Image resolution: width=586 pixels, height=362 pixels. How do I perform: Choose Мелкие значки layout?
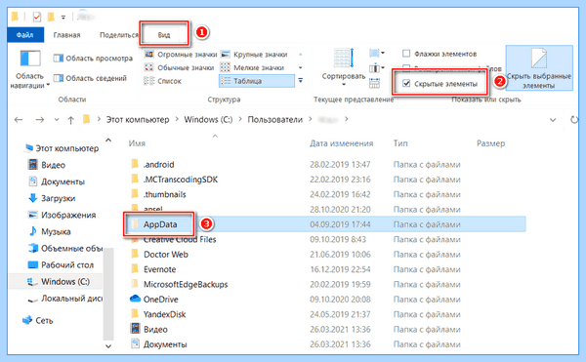pos(253,67)
